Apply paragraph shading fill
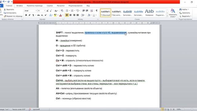The width and height of the screenshot is (197, 111). [x=89, y=15]
